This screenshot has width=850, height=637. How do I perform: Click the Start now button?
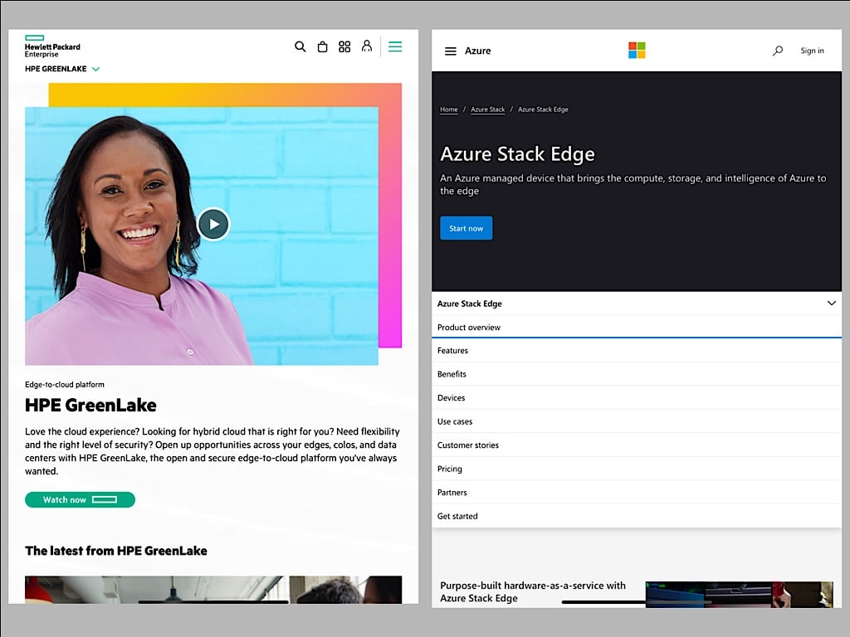[467, 228]
